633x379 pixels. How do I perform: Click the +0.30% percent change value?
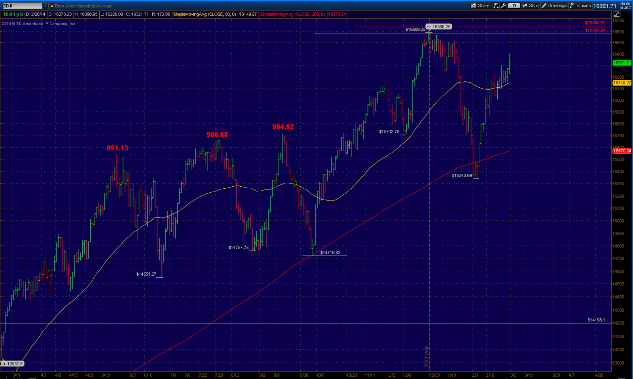pos(624,8)
